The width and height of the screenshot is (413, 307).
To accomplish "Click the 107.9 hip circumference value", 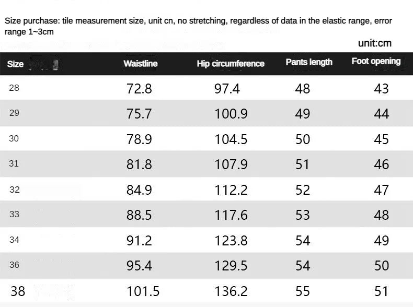I will pos(231,164).
